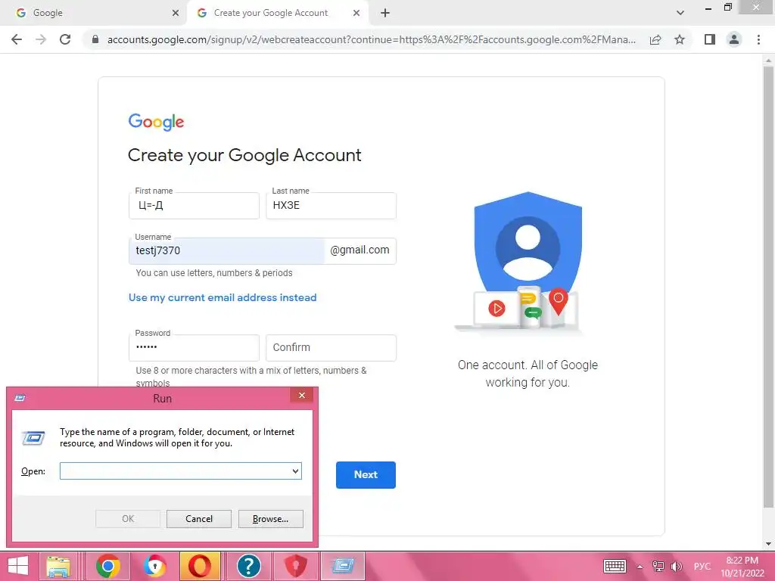Expand the tab search chevron
The image size is (775, 581).
pos(680,13)
